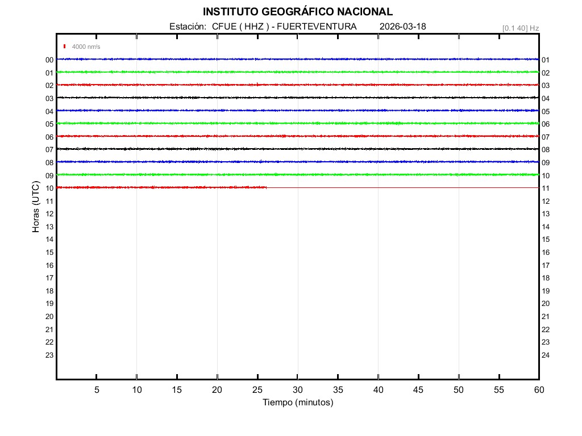The width and height of the screenshot is (582, 436).
Task: Click where hour 10 red trace data ends
Action: click(266, 187)
